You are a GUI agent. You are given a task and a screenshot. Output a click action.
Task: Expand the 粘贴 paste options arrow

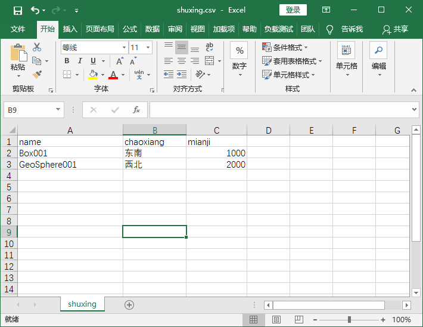tap(18, 76)
